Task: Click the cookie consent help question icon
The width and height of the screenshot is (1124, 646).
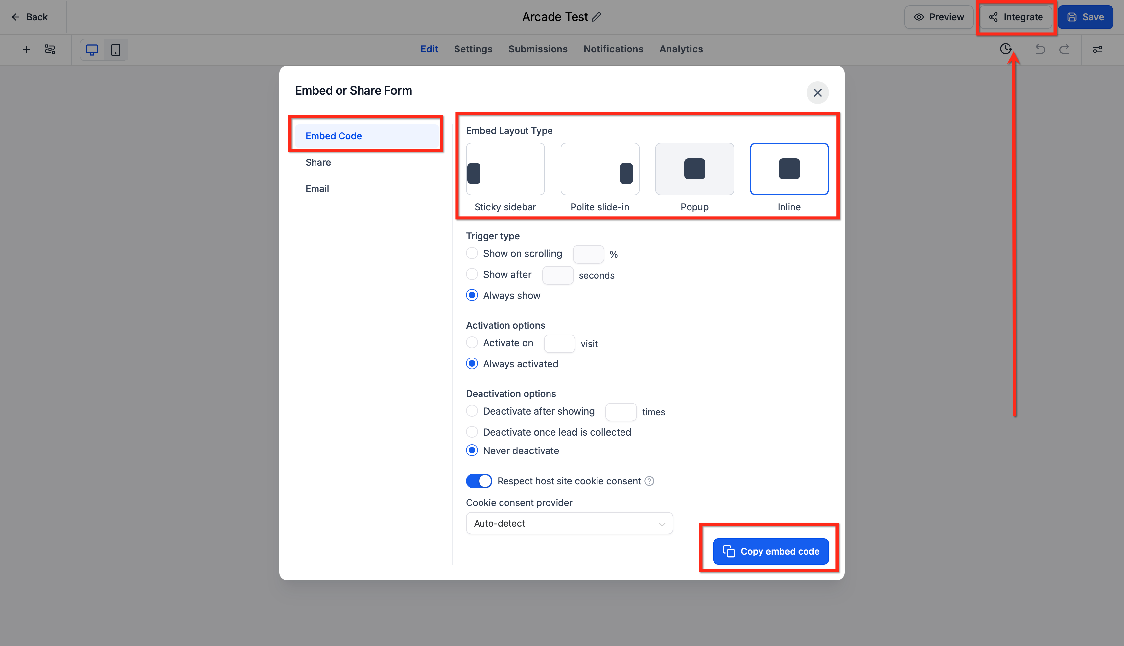Action: tap(649, 481)
